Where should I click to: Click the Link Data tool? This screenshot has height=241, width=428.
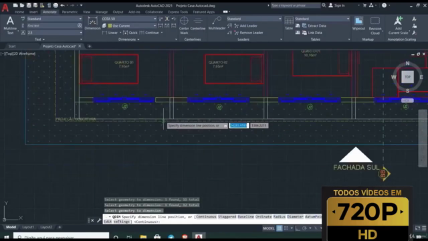pos(312,33)
